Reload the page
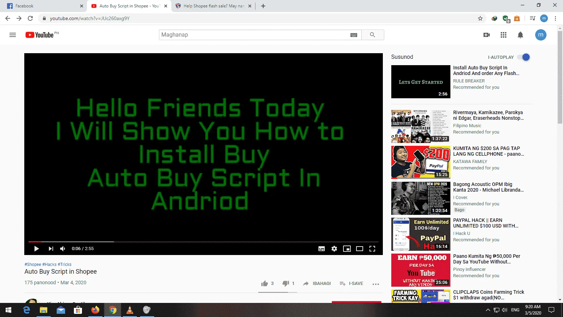The width and height of the screenshot is (563, 317). pyautogui.click(x=30, y=18)
